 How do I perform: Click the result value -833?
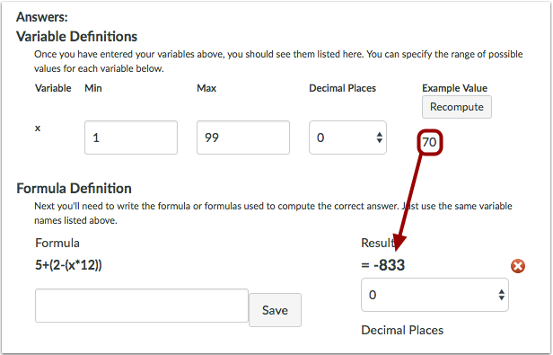click(389, 265)
